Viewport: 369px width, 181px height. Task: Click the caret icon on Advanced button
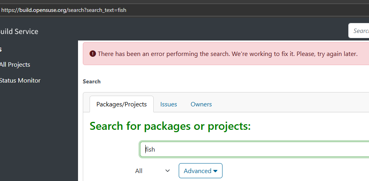215,171
